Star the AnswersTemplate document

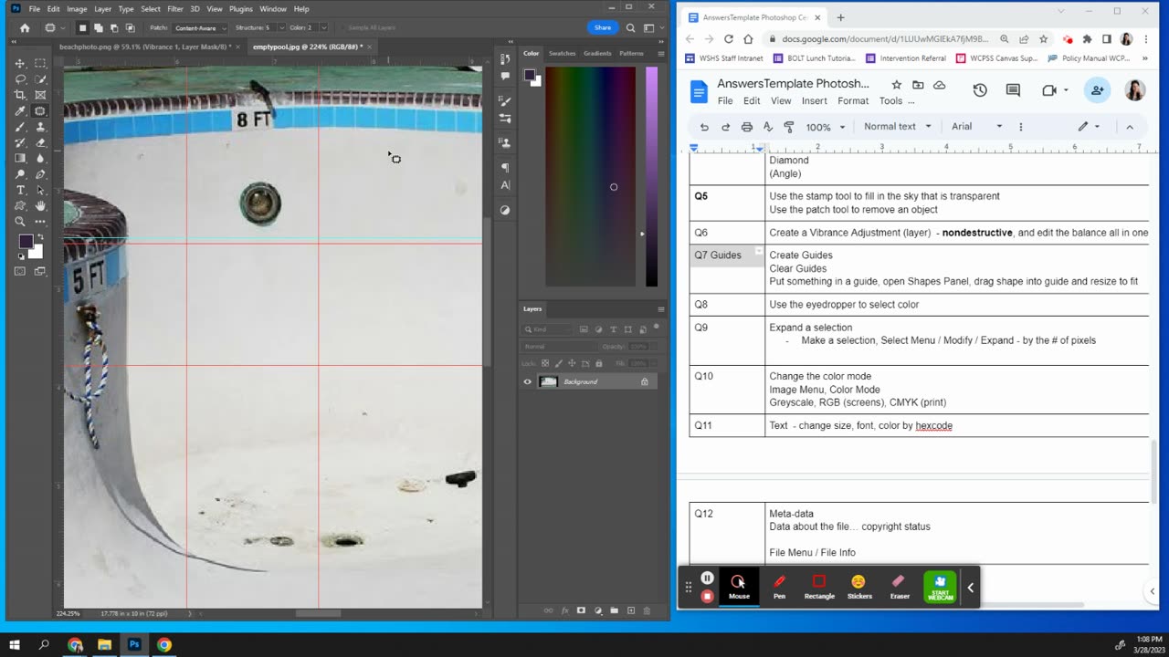(896, 85)
